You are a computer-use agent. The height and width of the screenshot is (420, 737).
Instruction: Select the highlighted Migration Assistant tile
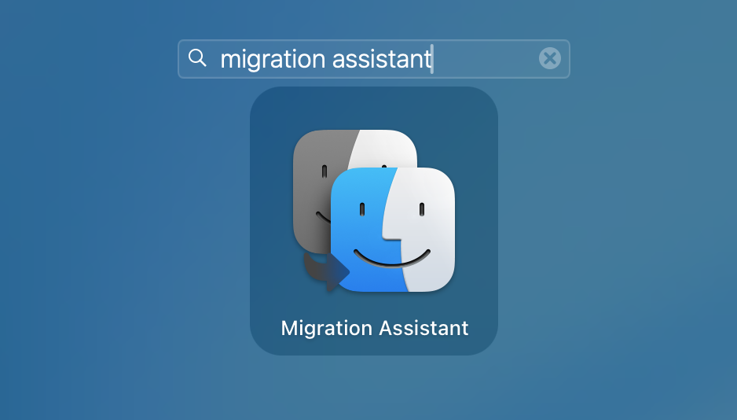(x=374, y=220)
